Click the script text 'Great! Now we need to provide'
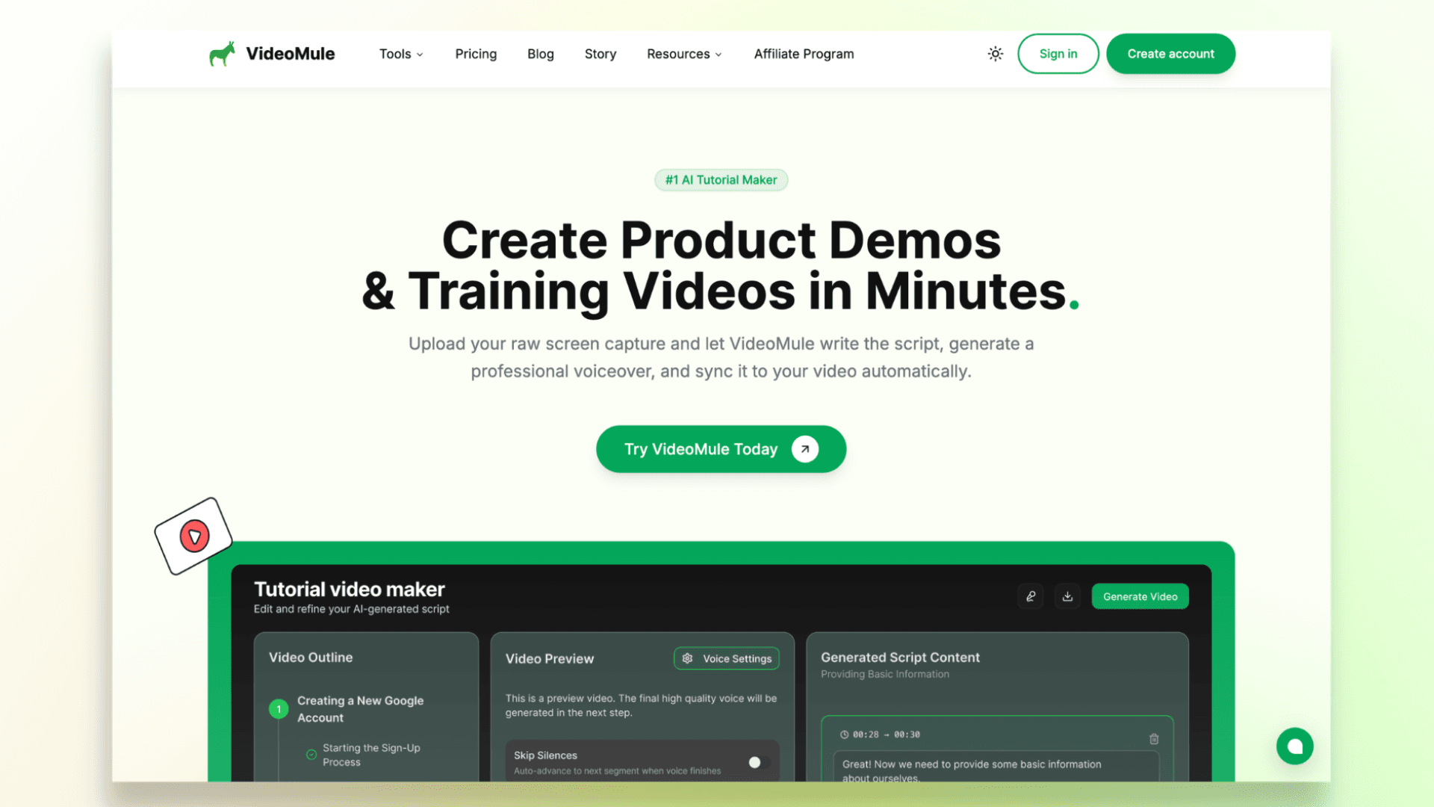This screenshot has width=1434, height=807. [x=971, y=770]
